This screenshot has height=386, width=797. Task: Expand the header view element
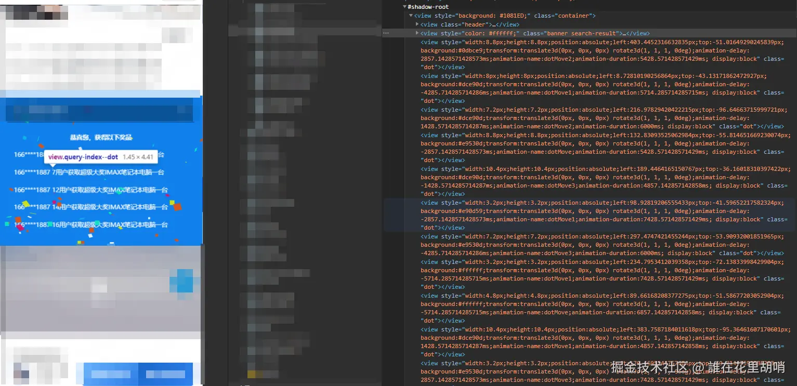click(417, 24)
